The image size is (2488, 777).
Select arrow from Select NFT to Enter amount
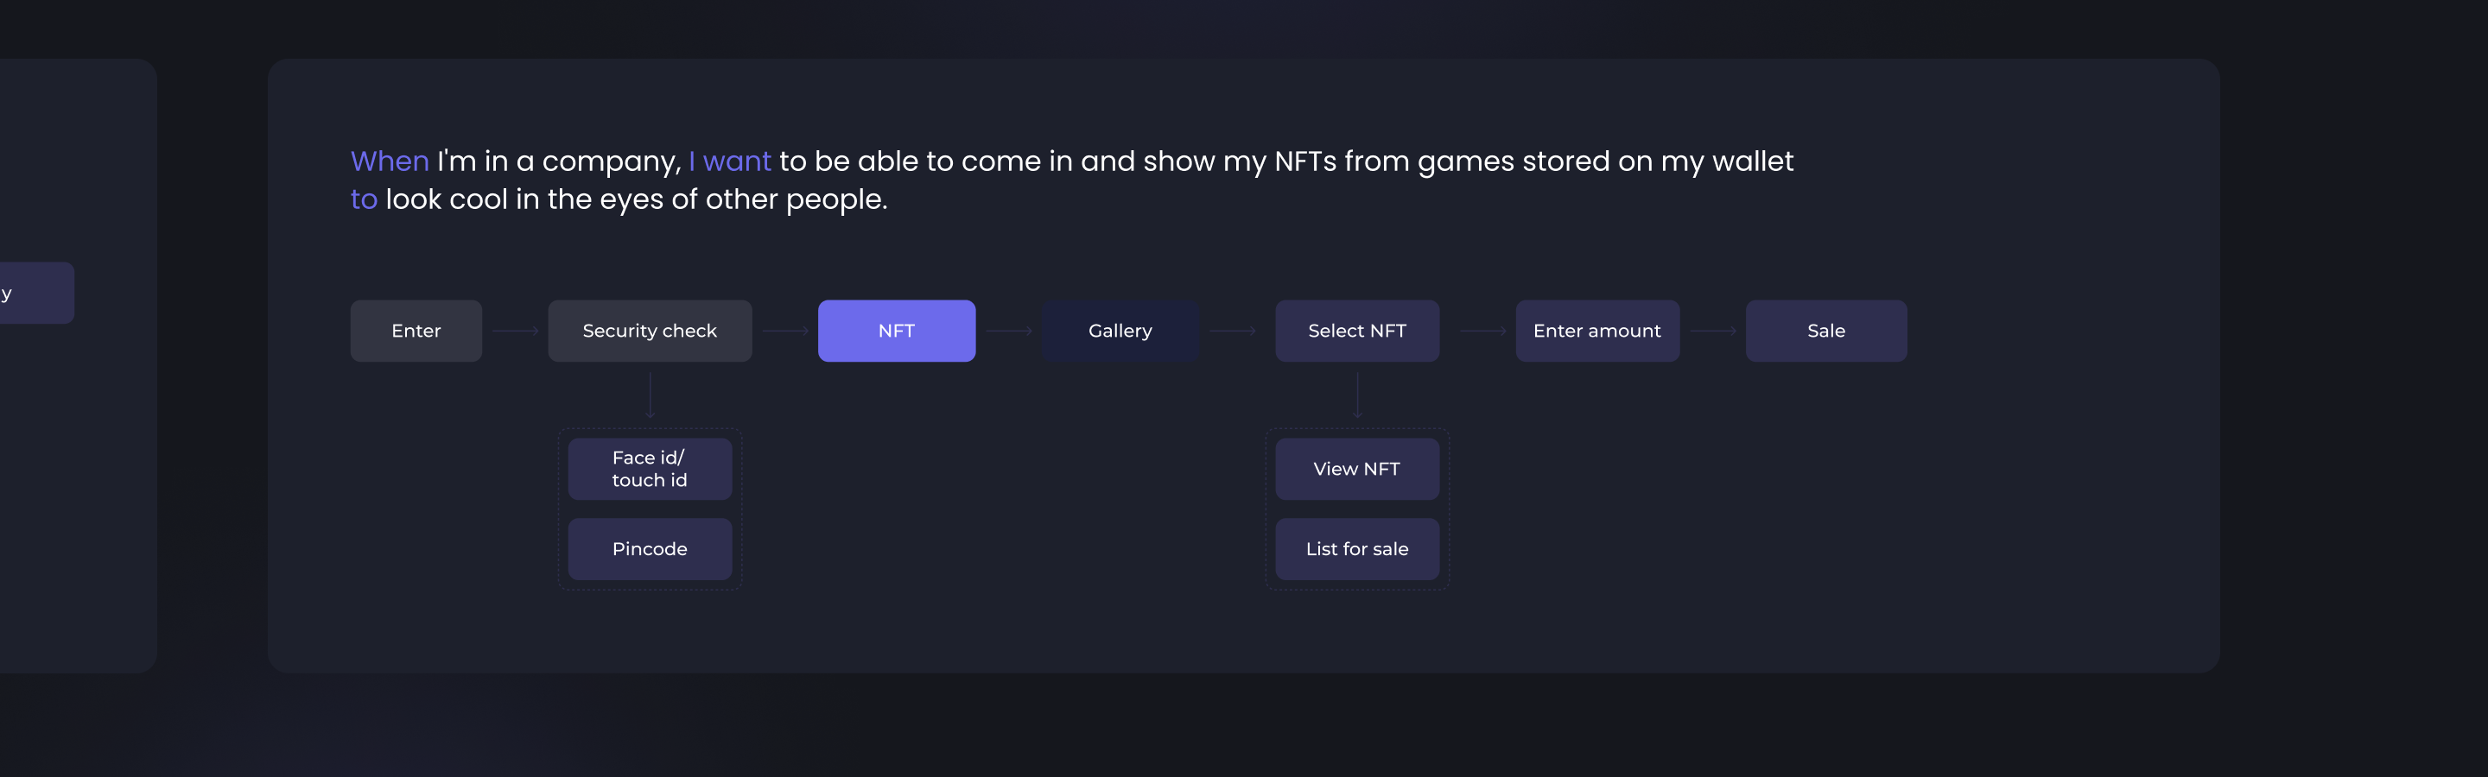1482,331
